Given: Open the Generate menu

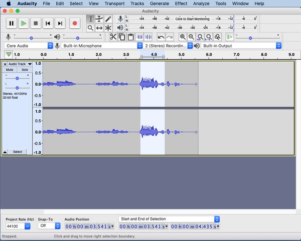Looking at the screenshot, I should coord(160,4).
